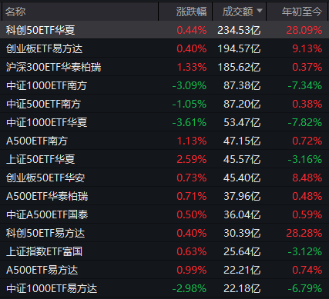
Task: Click the 0.50% change value
Action: pyautogui.click(x=192, y=214)
